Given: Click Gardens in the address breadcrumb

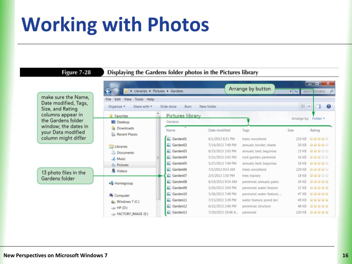Looking at the screenshot, I should point(177,91).
